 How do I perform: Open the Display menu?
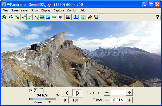(x=46, y=10)
